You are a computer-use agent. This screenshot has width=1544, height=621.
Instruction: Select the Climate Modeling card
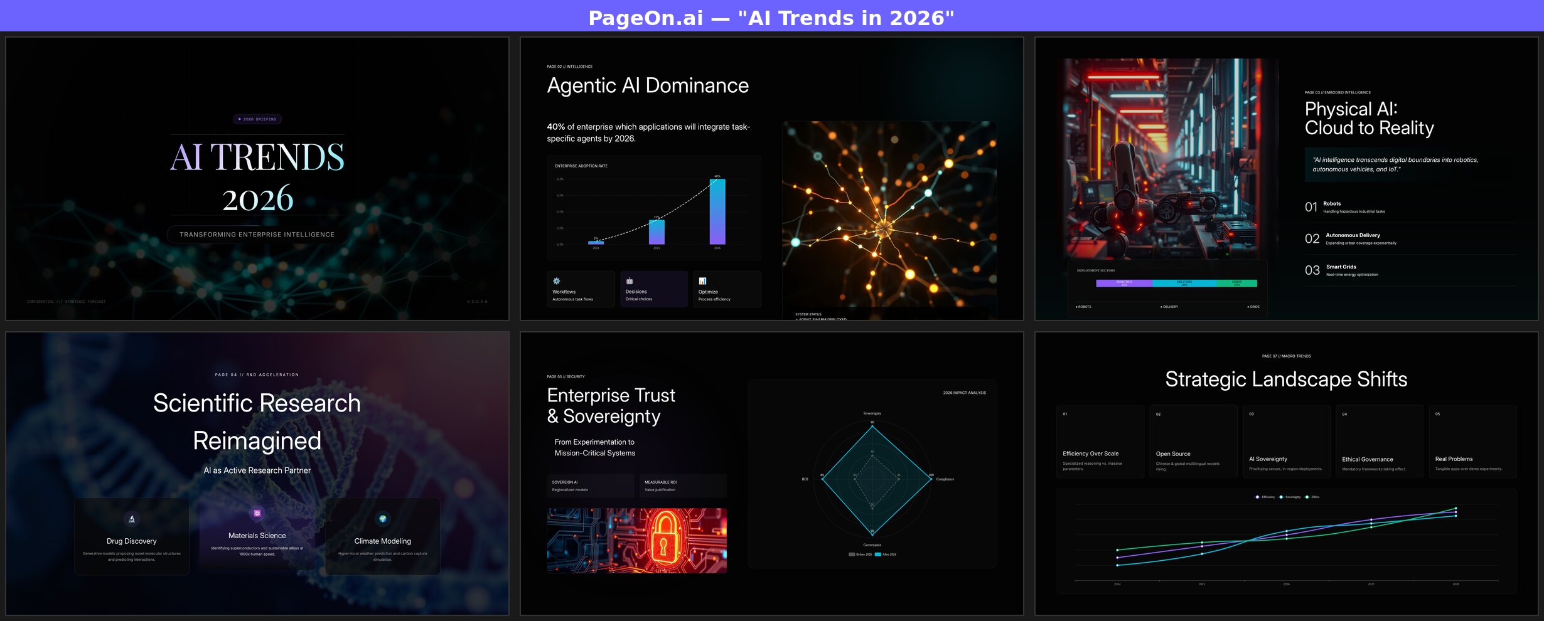coord(382,536)
